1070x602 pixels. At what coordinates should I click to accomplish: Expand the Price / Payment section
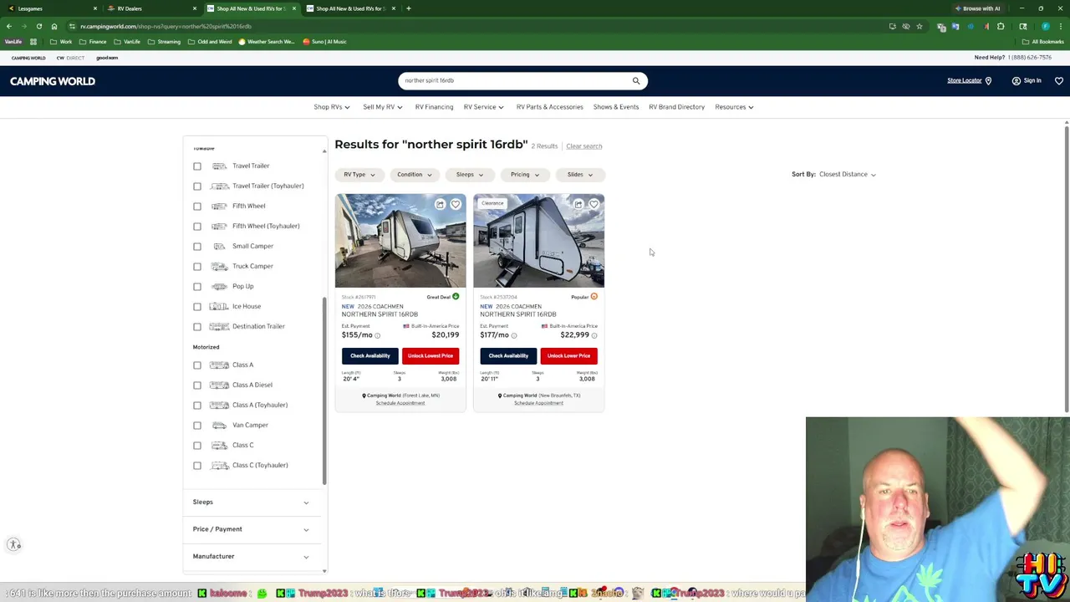[x=251, y=529]
